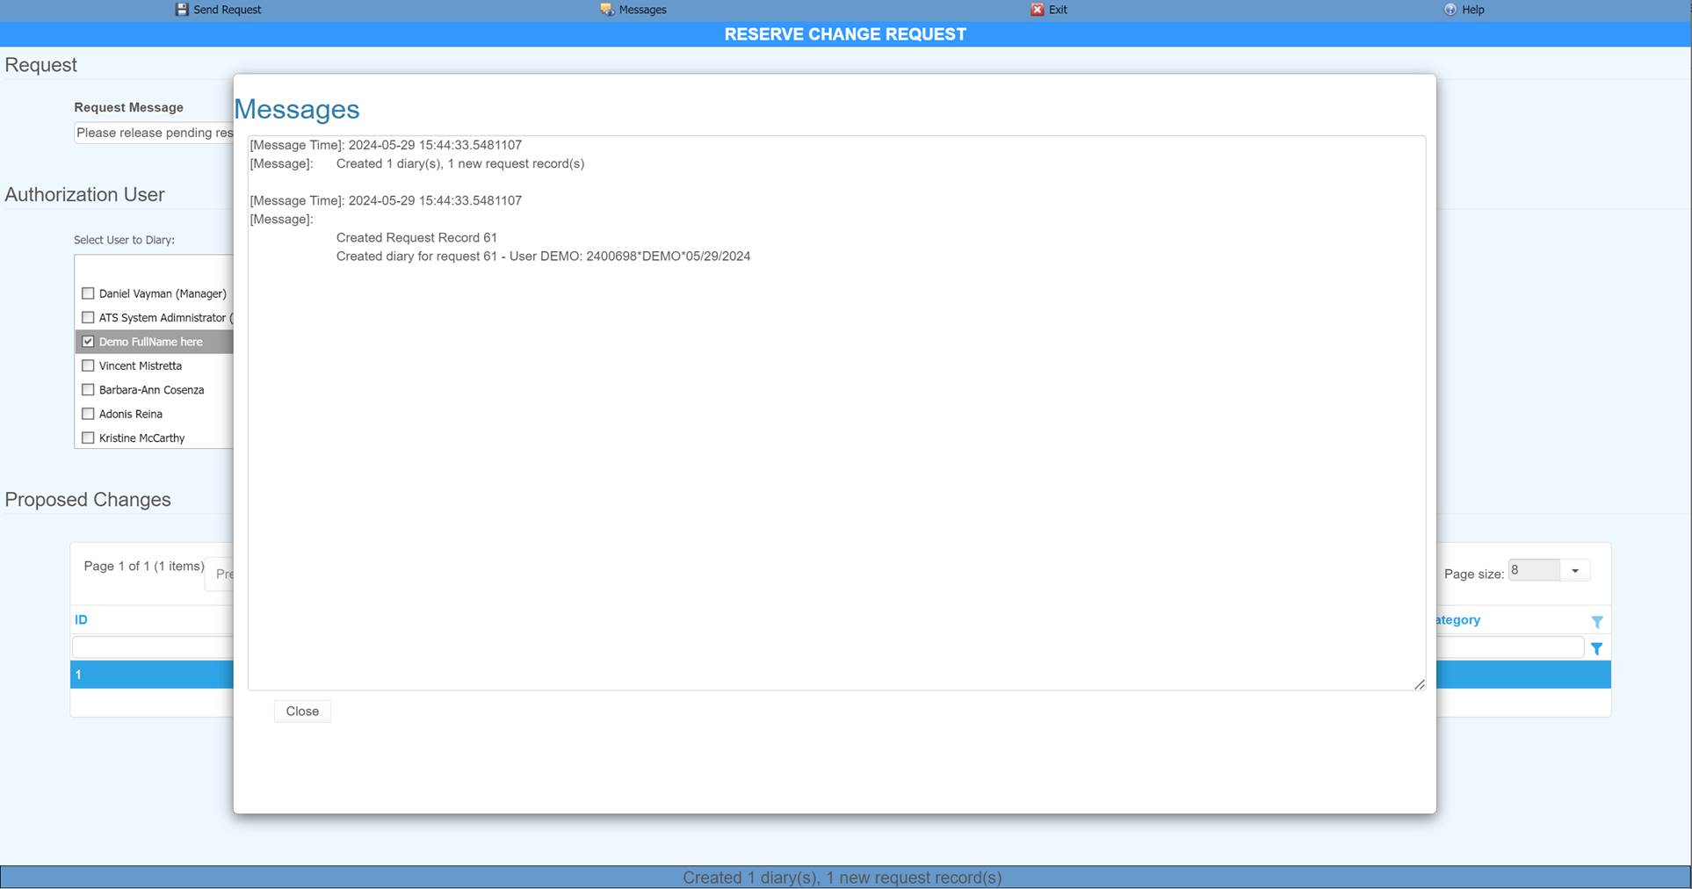Select the Exit menu item
The height and width of the screenshot is (889, 1692).
tap(1057, 10)
